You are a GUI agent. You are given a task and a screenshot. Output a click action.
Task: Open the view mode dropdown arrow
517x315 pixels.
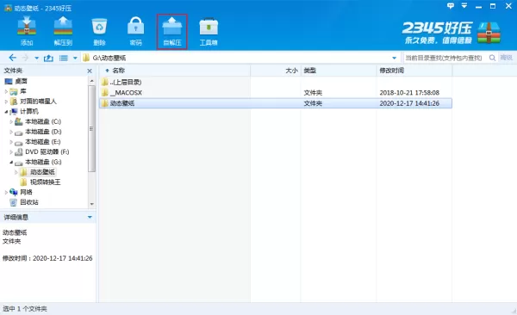(x=75, y=59)
